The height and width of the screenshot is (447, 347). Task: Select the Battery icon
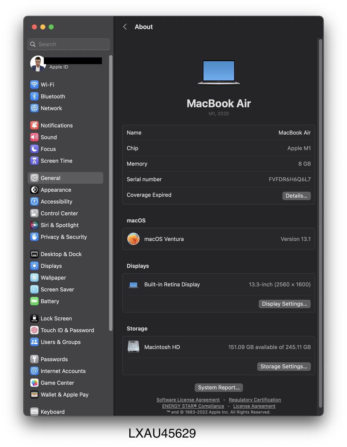coord(34,301)
